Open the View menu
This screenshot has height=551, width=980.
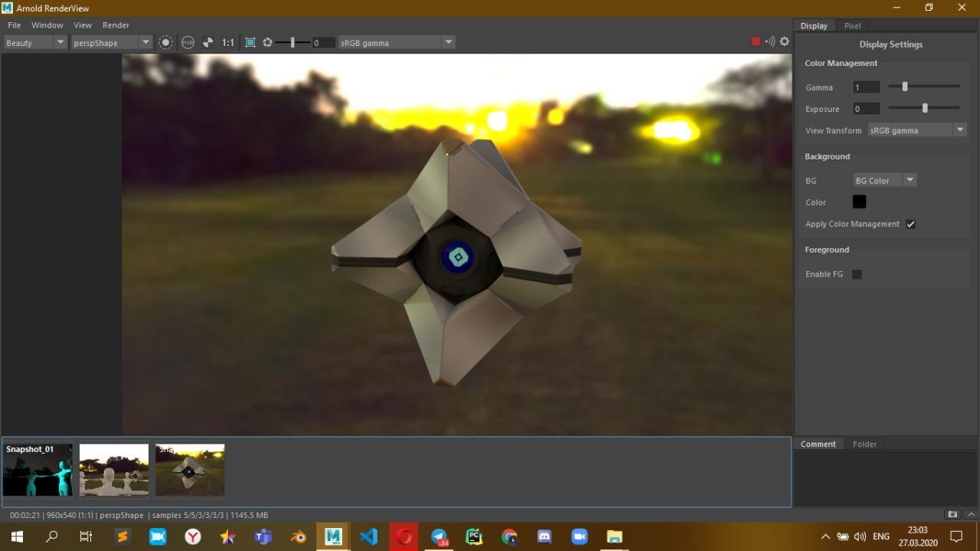(x=83, y=25)
